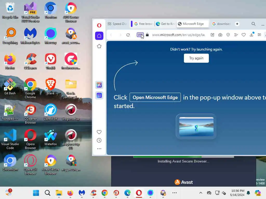Viewport: 266px width, 199px height.
Task: Select AVG Secure Browser desktop icon
Action: coord(71,12)
